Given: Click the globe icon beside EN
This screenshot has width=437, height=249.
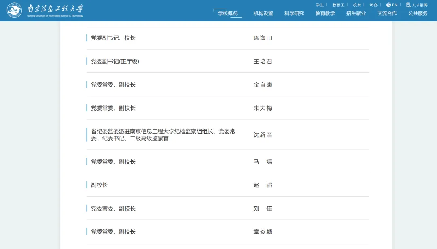Looking at the screenshot, I should [388, 5].
